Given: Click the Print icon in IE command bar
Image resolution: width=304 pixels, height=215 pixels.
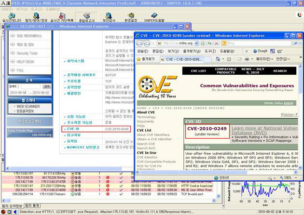Looking at the screenshot, I should 247,59.
